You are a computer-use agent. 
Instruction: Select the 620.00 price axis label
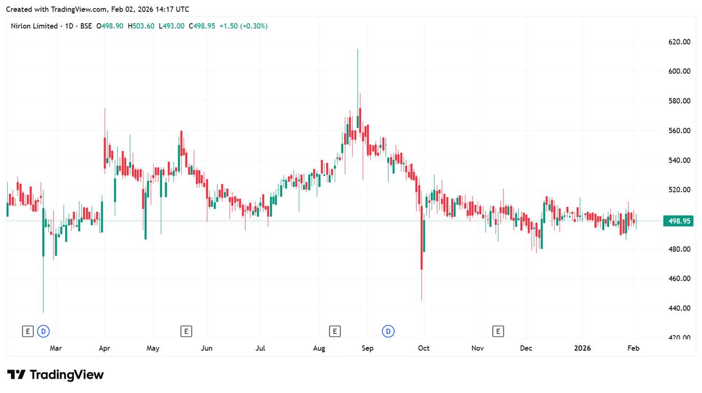(x=678, y=42)
